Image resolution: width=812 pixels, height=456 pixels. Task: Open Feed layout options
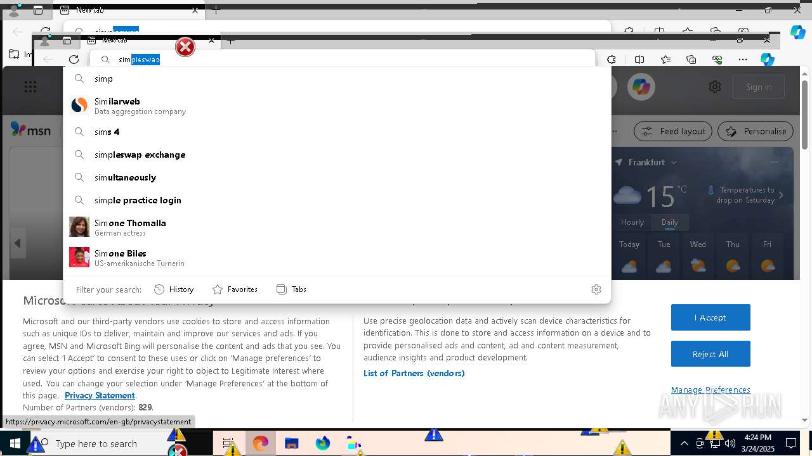pyautogui.click(x=673, y=131)
